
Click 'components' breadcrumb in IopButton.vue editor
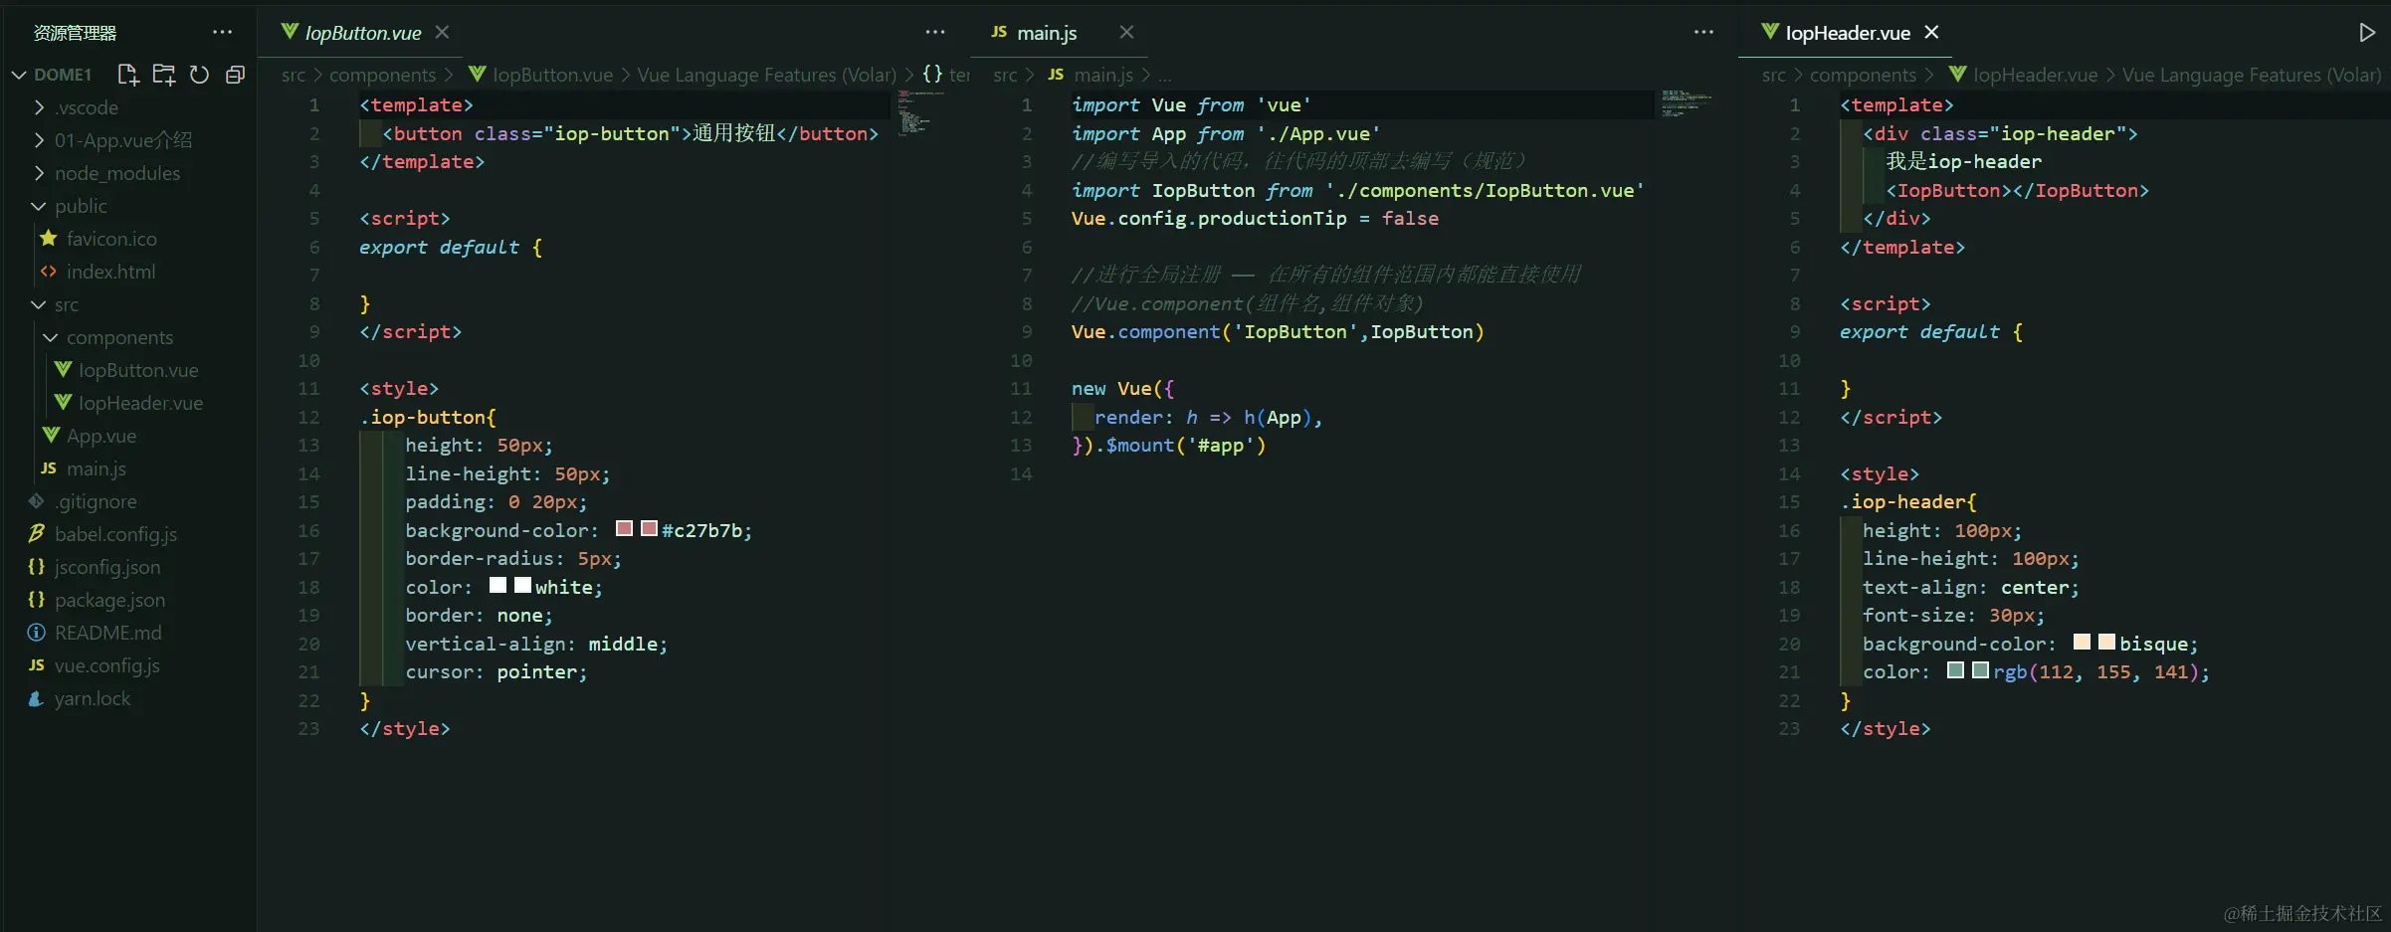(382, 75)
